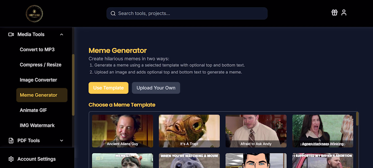Screen dimensions: 373x168
Task: Open Convert to MP3 tool
Action: (37, 50)
